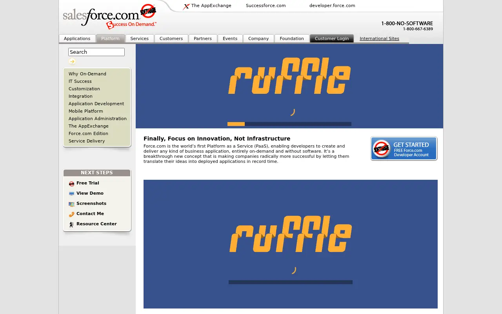Open Mobile Platform sidebar link
Viewport: 502px width, 314px height.
(x=86, y=111)
